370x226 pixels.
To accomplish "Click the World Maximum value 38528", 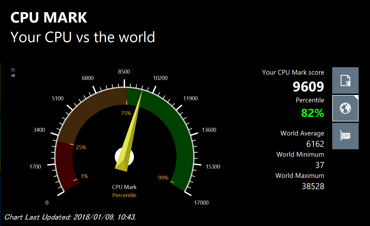I will coord(313,186).
